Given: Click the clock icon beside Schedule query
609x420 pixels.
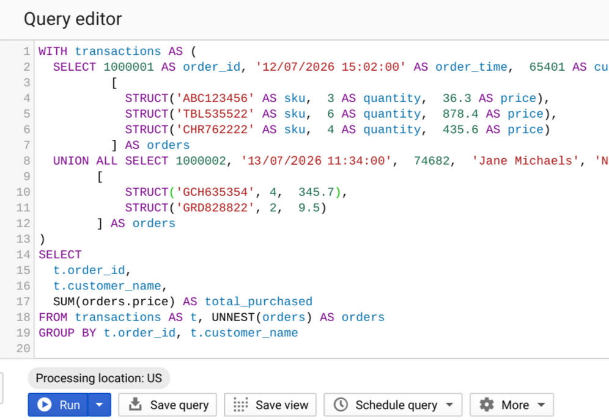Looking at the screenshot, I should pos(341,405).
